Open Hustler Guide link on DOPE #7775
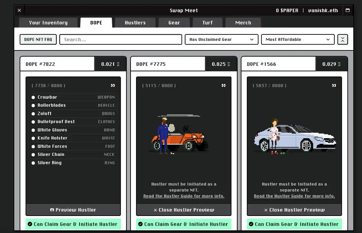Viewport: 362px width, 233px height. 184,196
